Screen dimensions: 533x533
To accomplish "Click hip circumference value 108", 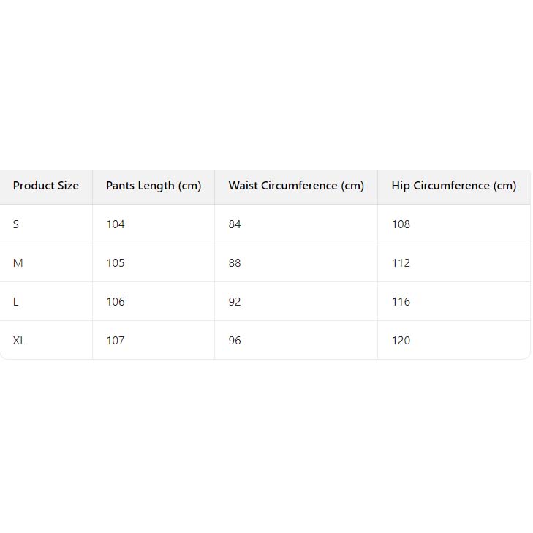I will point(401,224).
